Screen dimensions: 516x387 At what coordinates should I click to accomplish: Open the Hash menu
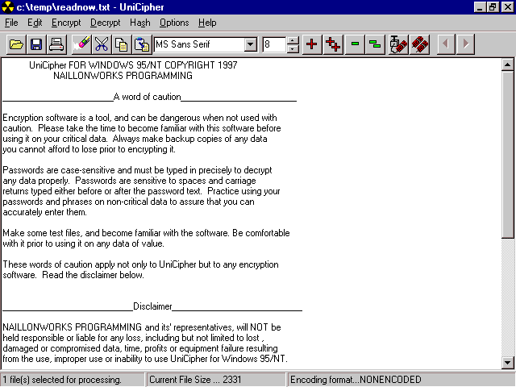139,23
